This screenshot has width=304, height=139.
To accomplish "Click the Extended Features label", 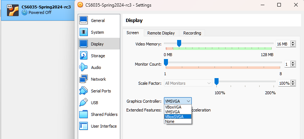I will [x=144, y=110].
